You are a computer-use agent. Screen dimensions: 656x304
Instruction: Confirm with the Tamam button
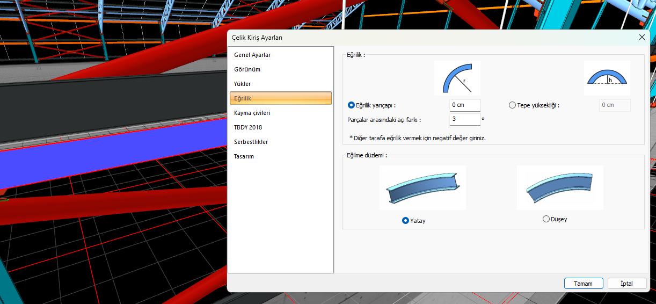[583, 284]
